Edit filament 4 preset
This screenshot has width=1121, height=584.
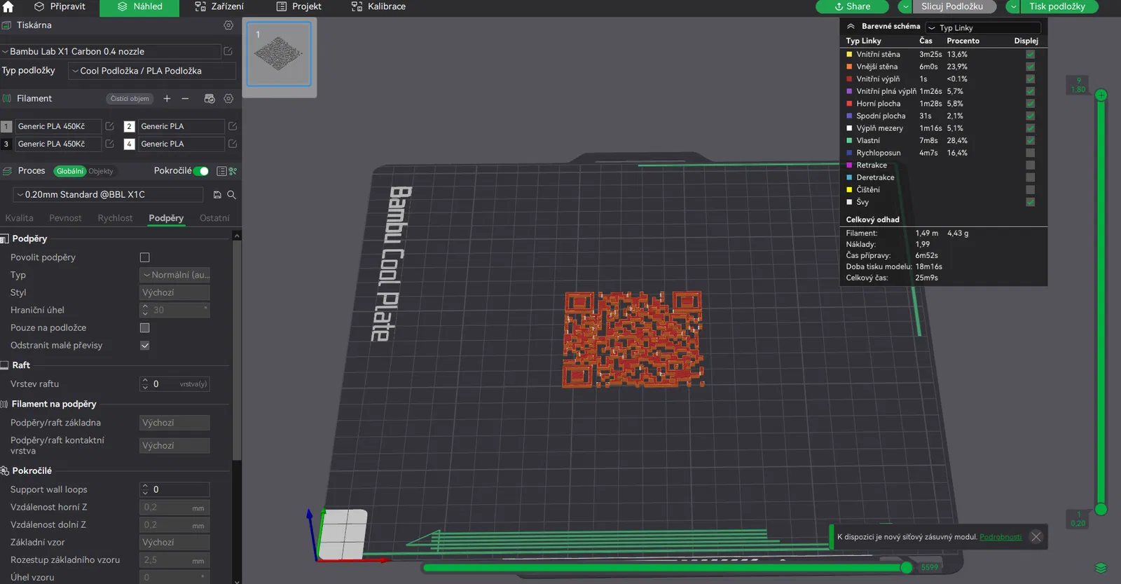(x=233, y=144)
